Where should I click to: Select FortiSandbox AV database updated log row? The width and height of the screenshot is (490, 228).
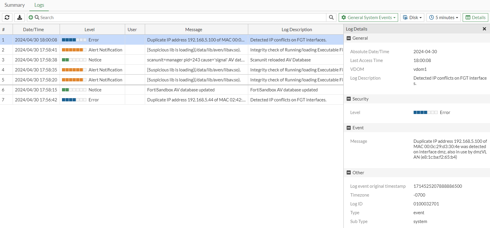point(181,90)
